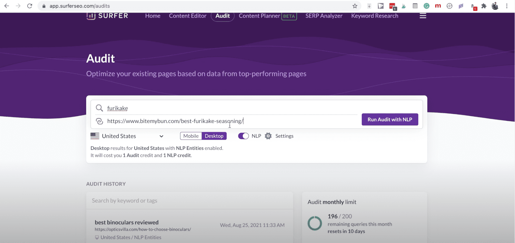The image size is (515, 243).
Task: Open the Chrome extensions puzzle icon
Action: click(x=484, y=6)
